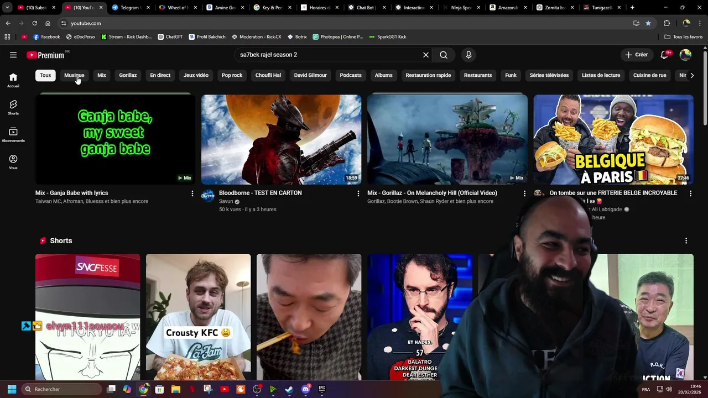Image resolution: width=708 pixels, height=398 pixels.
Task: Select the Tous filter chip
Action: (45, 75)
